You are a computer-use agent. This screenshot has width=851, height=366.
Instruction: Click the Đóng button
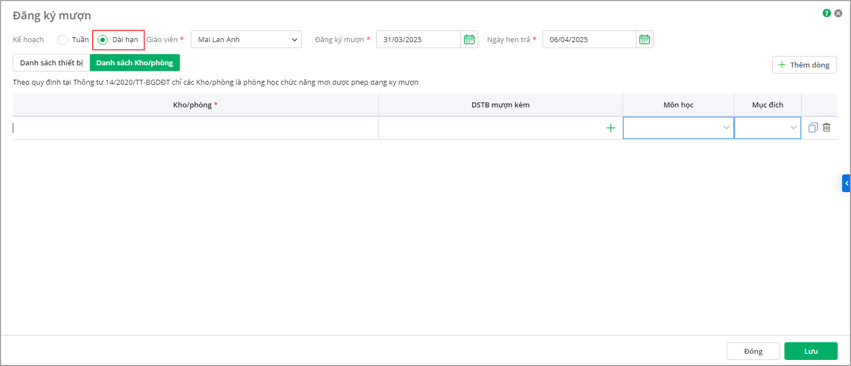pos(753,351)
